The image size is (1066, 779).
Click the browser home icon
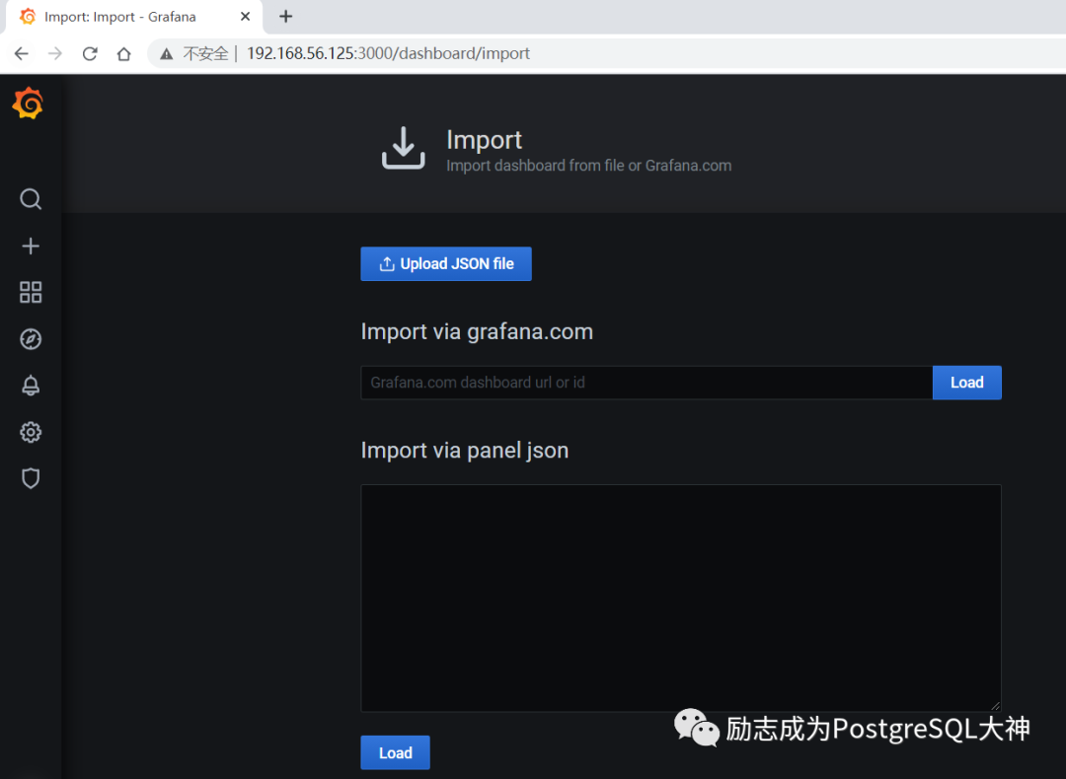[x=123, y=53]
